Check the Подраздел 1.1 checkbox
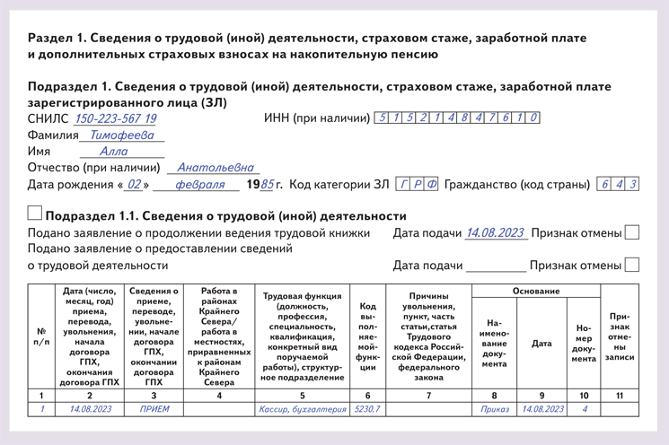Viewport: 669px width, 445px height. click(x=35, y=214)
